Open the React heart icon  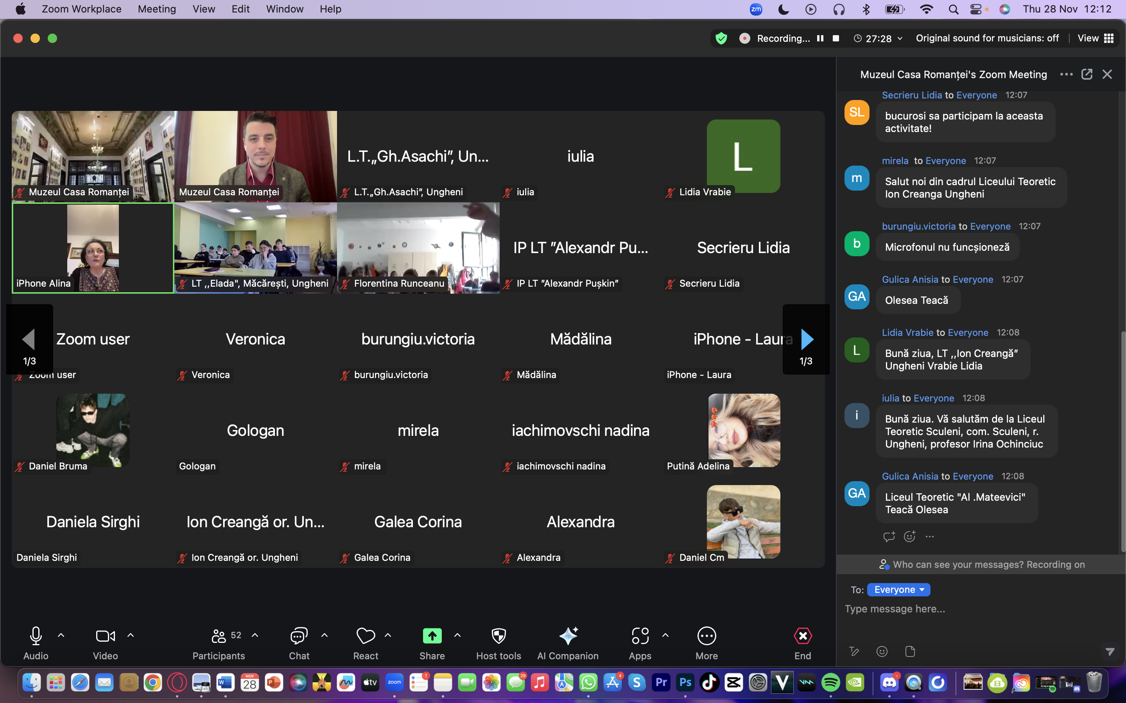365,635
